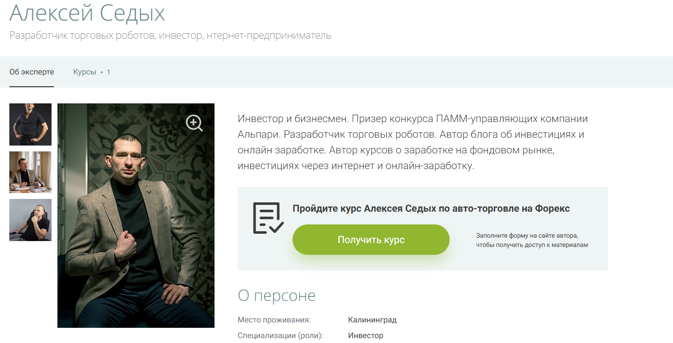The image size is (673, 343).
Task: Click the О персоне section heading
Action: point(277,295)
